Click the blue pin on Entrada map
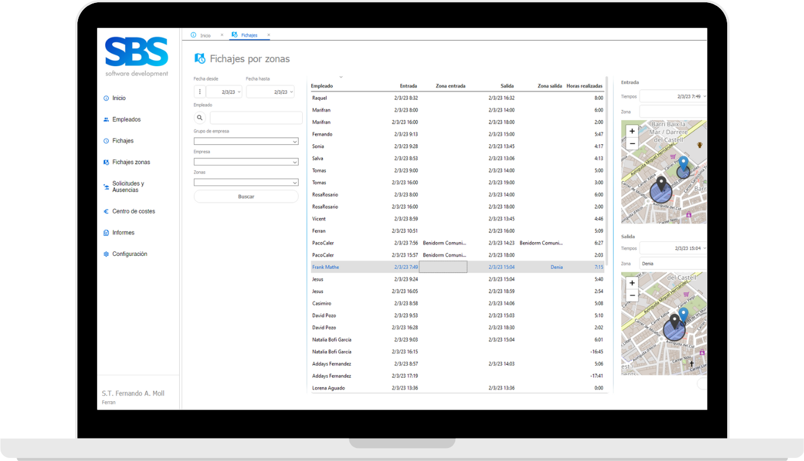Viewport: 804px width, 461px height. click(x=683, y=163)
